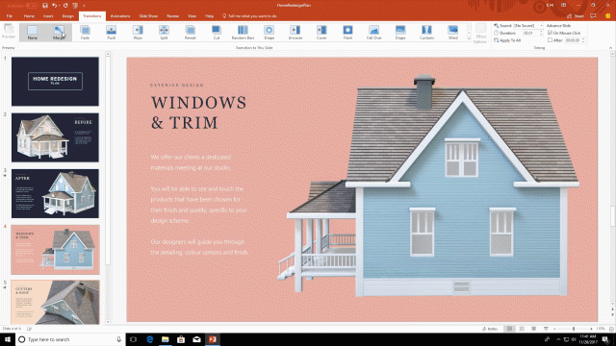Open the File tab
Viewport: 616px width, 346px height.
point(10,16)
